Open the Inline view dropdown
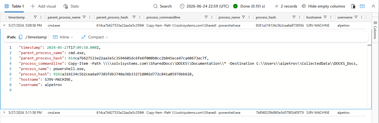Image resolution: width=379 pixels, height=123 pixels. [63, 37]
